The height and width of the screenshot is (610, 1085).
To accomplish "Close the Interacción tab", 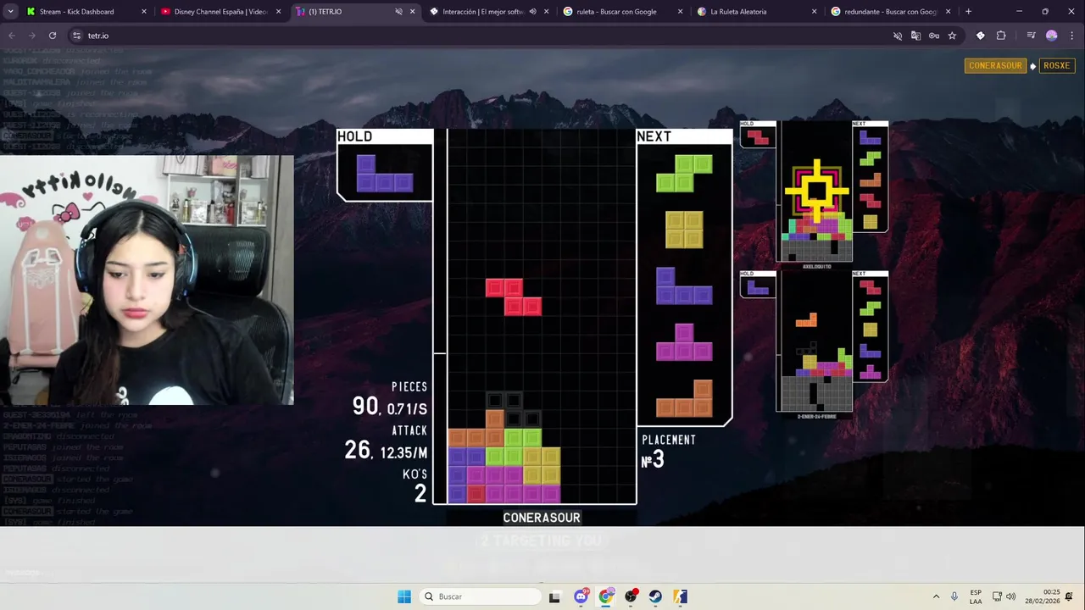I will pos(546,12).
